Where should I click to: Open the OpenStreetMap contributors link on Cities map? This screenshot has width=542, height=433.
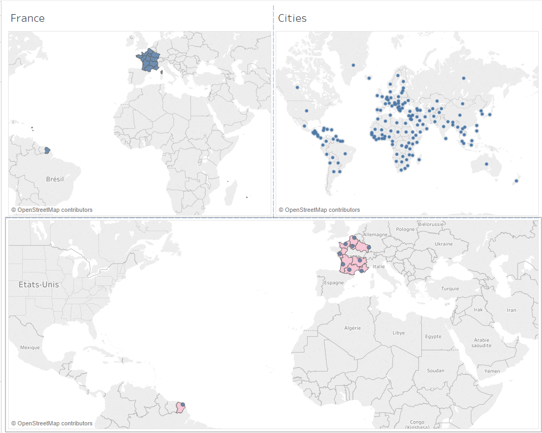coord(320,209)
